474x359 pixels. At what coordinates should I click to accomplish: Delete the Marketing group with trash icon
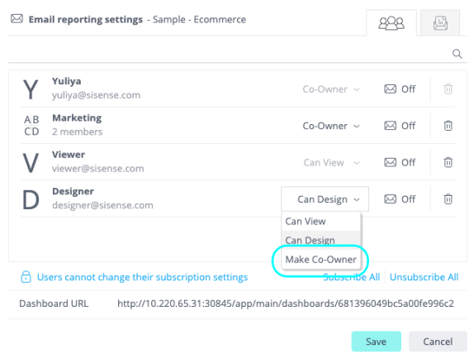coord(448,125)
